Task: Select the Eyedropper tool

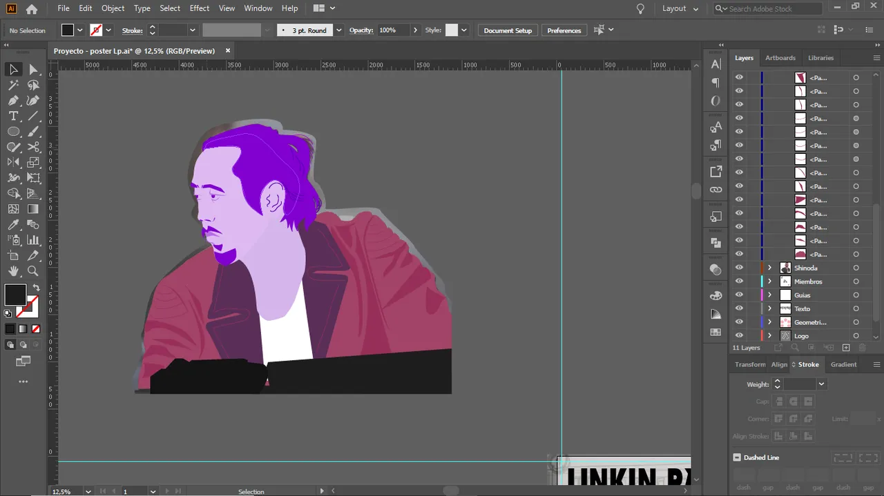Action: 13,225
